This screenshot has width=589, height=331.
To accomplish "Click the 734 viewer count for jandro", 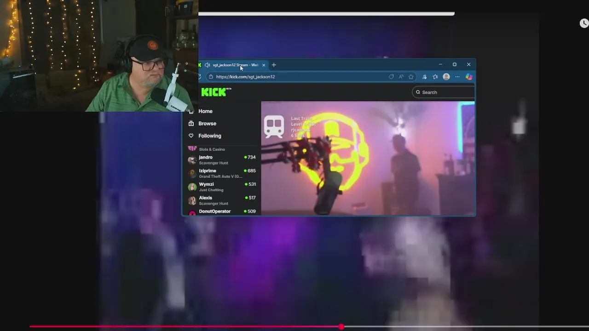I will (x=251, y=157).
